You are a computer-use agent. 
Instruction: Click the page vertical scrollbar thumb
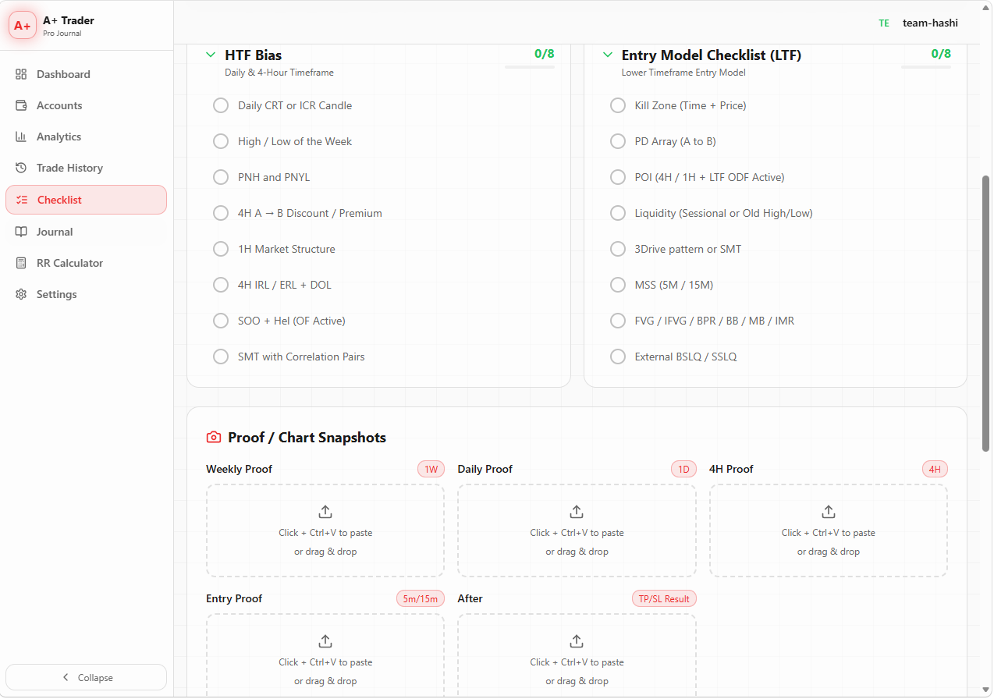click(985, 314)
